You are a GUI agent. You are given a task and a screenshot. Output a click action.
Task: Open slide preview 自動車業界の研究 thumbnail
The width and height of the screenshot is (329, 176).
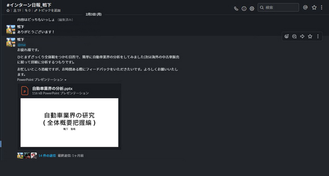tap(69, 122)
